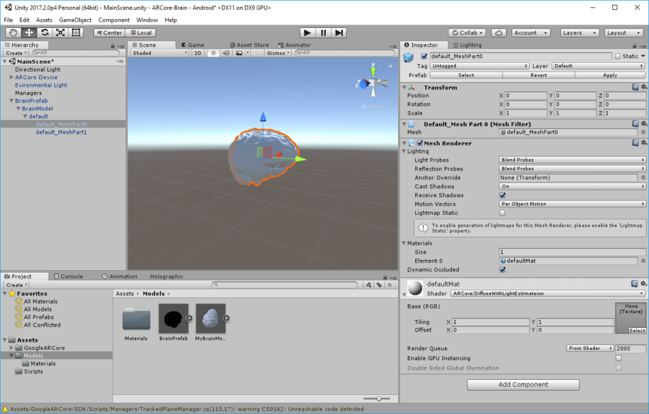The height and width of the screenshot is (414, 649).
Task: Check the Enable GPU Instancing box
Action: (619, 358)
